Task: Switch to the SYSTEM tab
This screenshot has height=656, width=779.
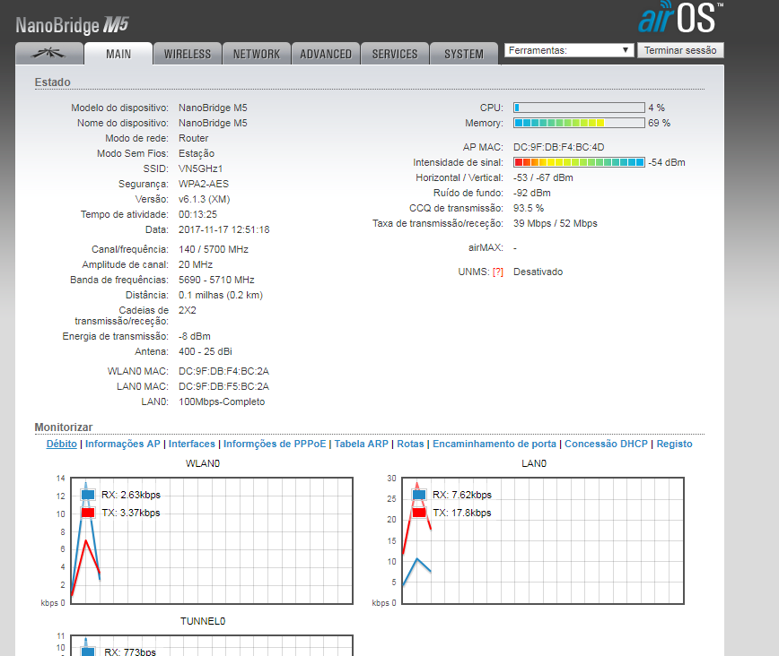Action: 463,54
